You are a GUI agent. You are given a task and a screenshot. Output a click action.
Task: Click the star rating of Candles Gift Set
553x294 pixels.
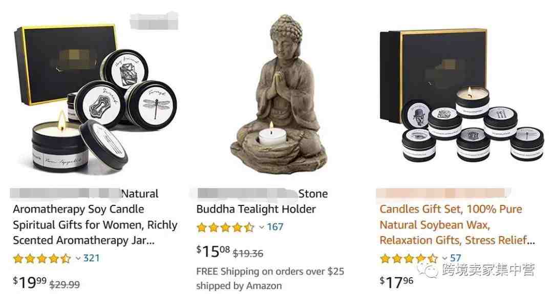tap(409, 258)
